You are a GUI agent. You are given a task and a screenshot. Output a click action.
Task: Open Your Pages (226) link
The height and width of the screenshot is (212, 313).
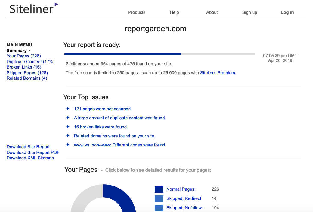(24, 56)
